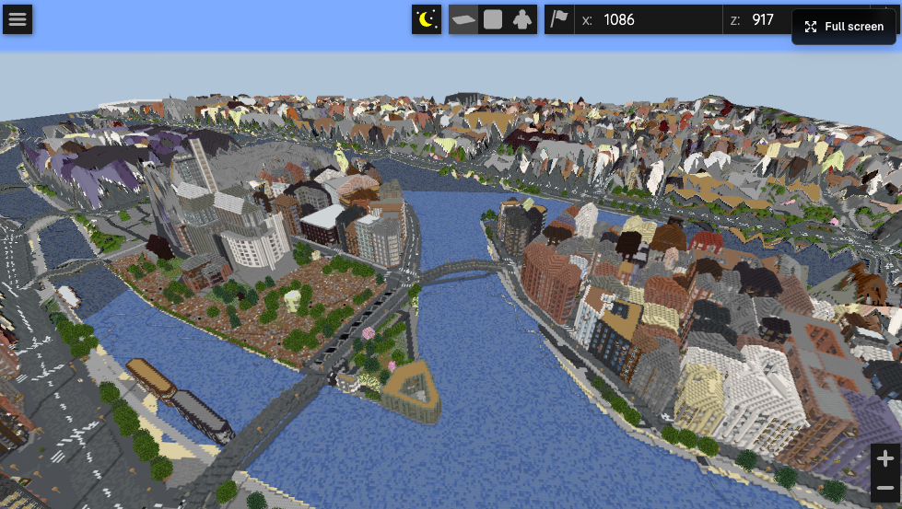Switch to perspective view mode

463,19
